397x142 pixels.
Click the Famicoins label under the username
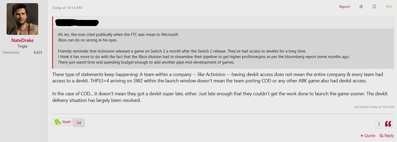coord(11,52)
